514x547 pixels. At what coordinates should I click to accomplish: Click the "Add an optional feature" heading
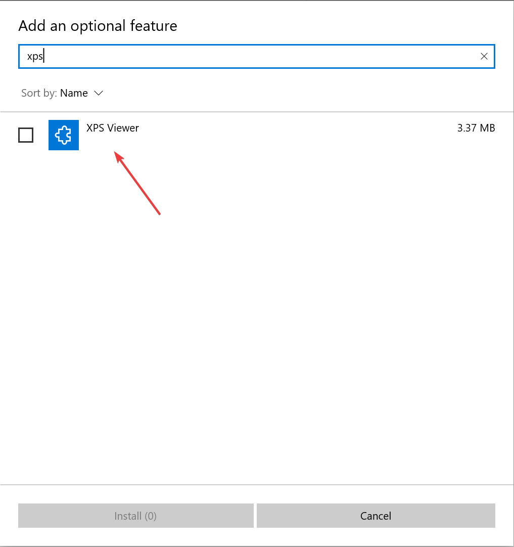(x=98, y=26)
